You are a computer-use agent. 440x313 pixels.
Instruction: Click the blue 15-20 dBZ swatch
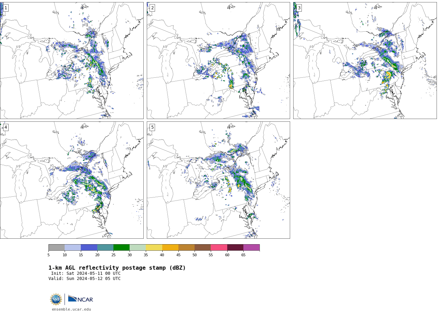[89, 248]
